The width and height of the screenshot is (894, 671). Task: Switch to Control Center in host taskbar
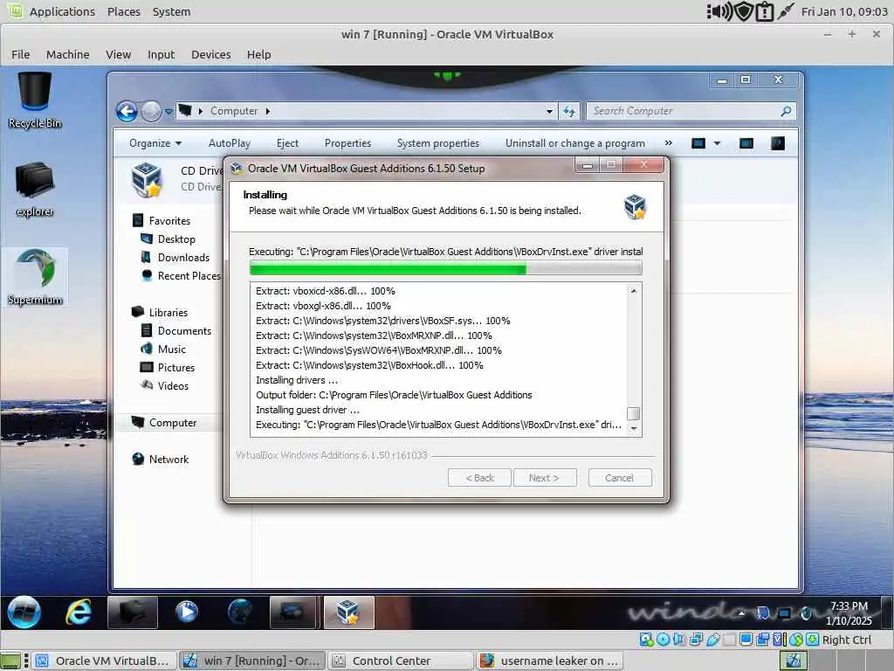402,661
